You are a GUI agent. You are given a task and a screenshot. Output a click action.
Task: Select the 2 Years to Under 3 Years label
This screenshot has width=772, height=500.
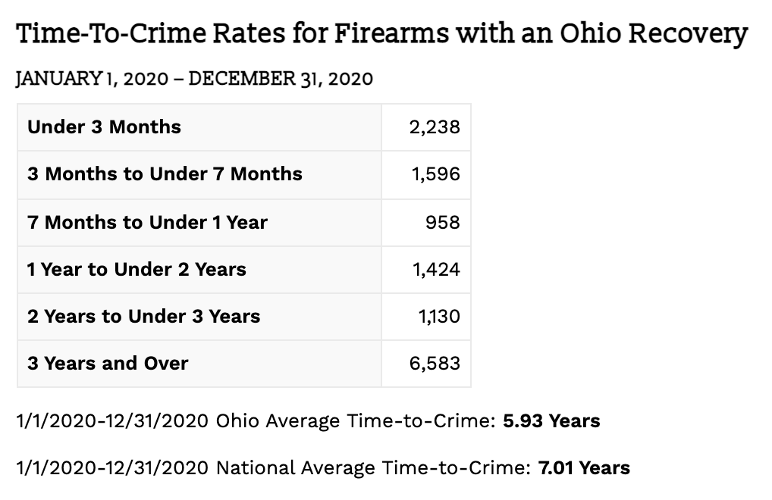(143, 316)
